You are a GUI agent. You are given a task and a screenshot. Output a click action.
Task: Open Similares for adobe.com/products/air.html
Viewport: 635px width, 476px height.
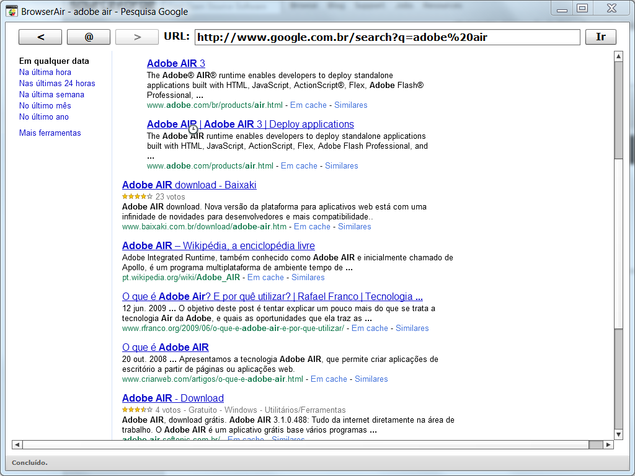click(x=342, y=166)
